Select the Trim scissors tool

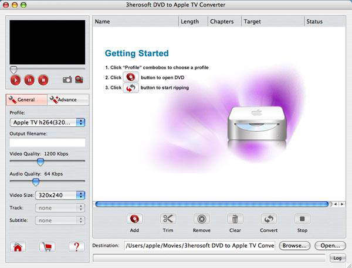click(x=168, y=219)
